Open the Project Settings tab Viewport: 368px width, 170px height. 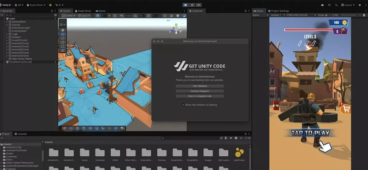[279, 11]
